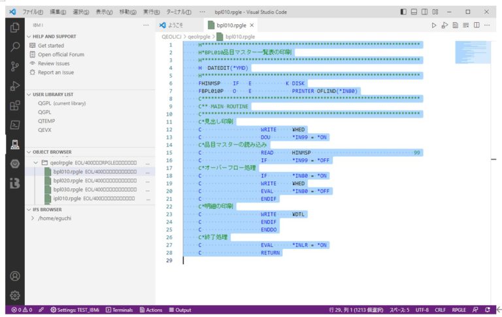This screenshot has height=317, width=502.
Task: Expand the /home/eguchi folder in IFS Browser
Action: point(51,218)
